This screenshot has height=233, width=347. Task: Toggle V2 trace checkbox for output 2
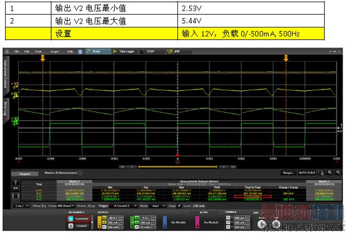137,218
